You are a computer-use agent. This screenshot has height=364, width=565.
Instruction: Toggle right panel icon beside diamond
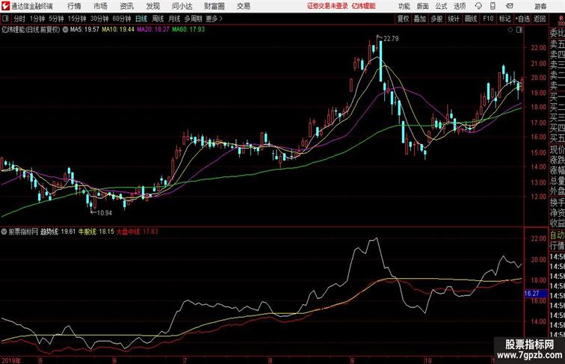pos(519,30)
